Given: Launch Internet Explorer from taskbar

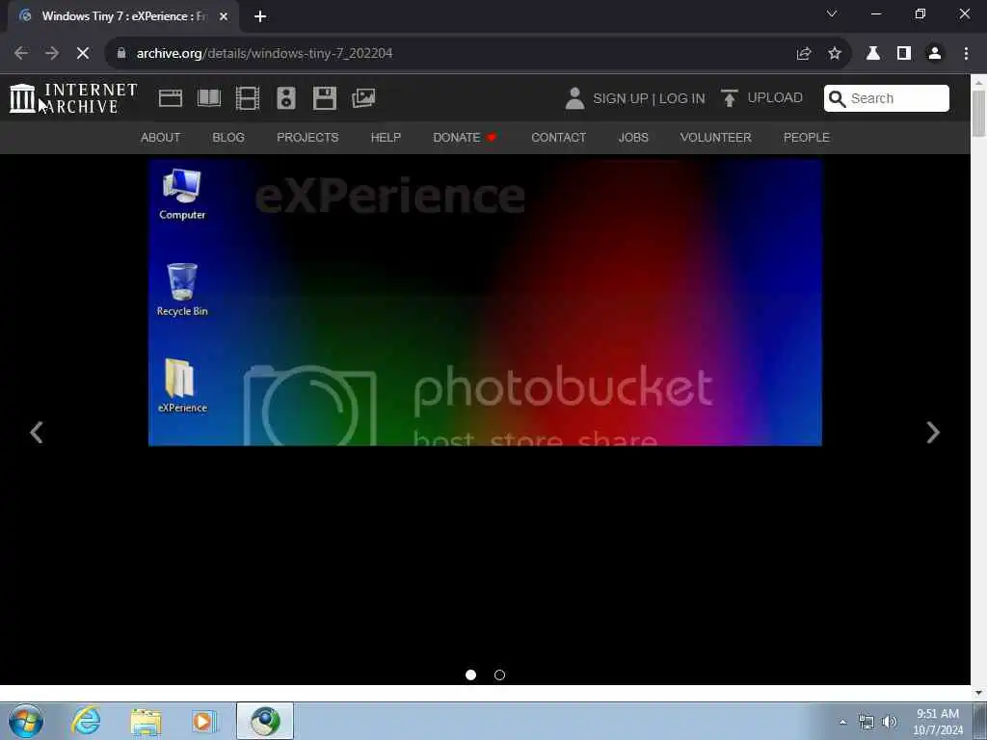Looking at the screenshot, I should (x=86, y=721).
